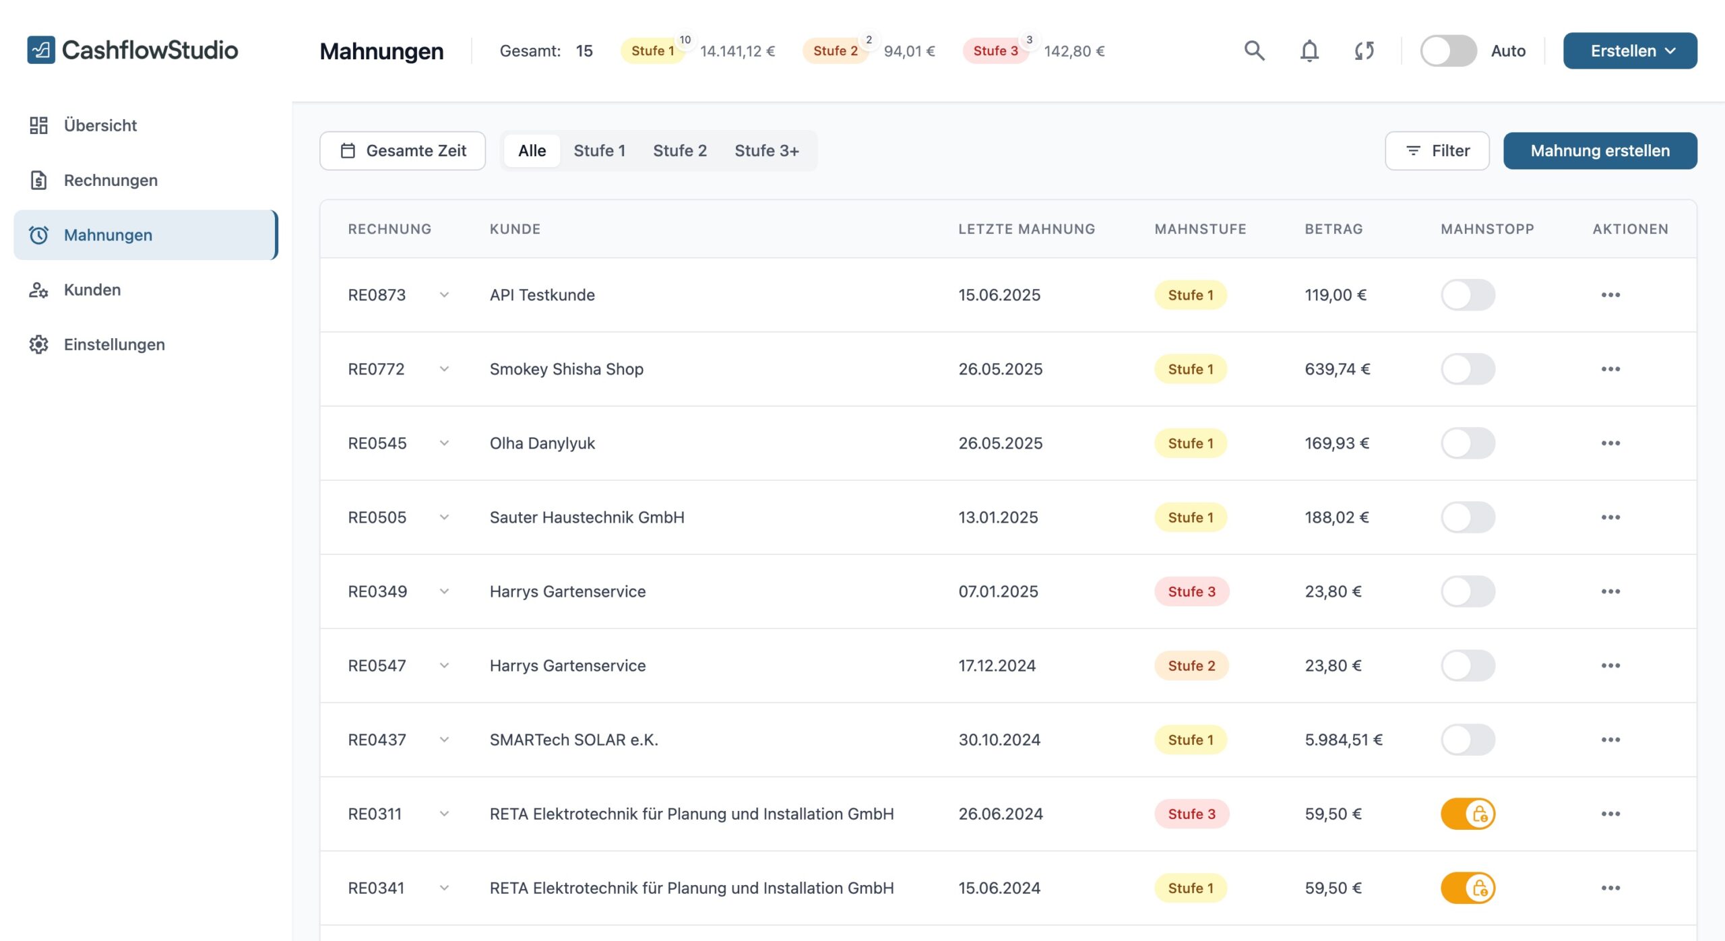Go to Rechnungen in sidebar
The height and width of the screenshot is (941, 1725).
click(111, 180)
